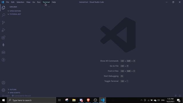The width and height of the screenshot is (183, 103).
Task: Open the Extensions view
Action: (x=3, y=37)
